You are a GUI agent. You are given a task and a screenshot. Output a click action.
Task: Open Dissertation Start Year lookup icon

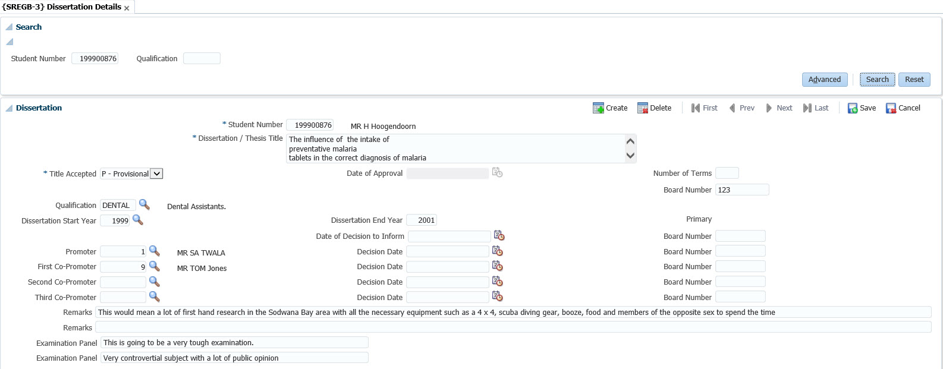[137, 220]
